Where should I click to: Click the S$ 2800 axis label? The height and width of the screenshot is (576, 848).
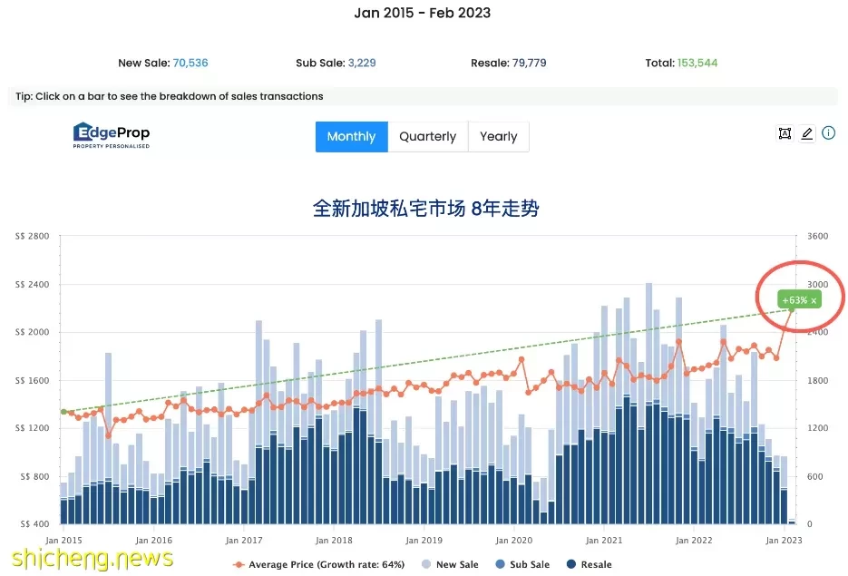click(32, 237)
